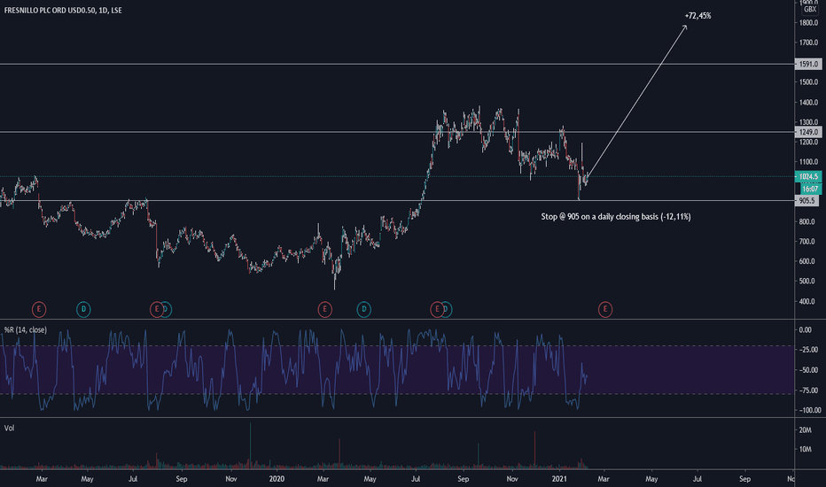This screenshot has width=826, height=487.
Task: Select the Vol indicator legend
Action: pos(9,428)
